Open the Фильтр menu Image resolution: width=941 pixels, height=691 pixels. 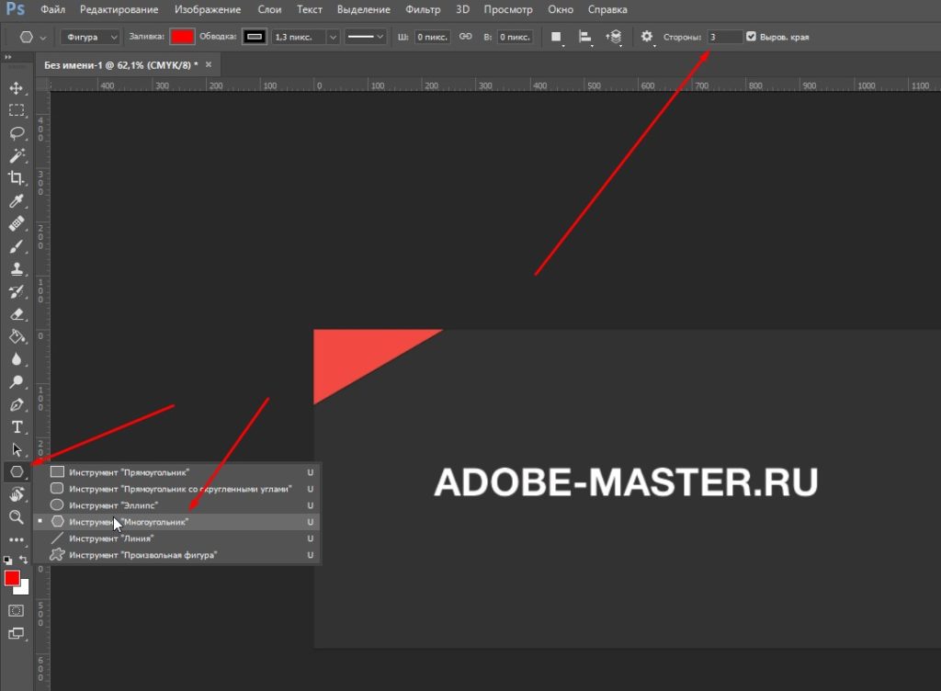[423, 9]
